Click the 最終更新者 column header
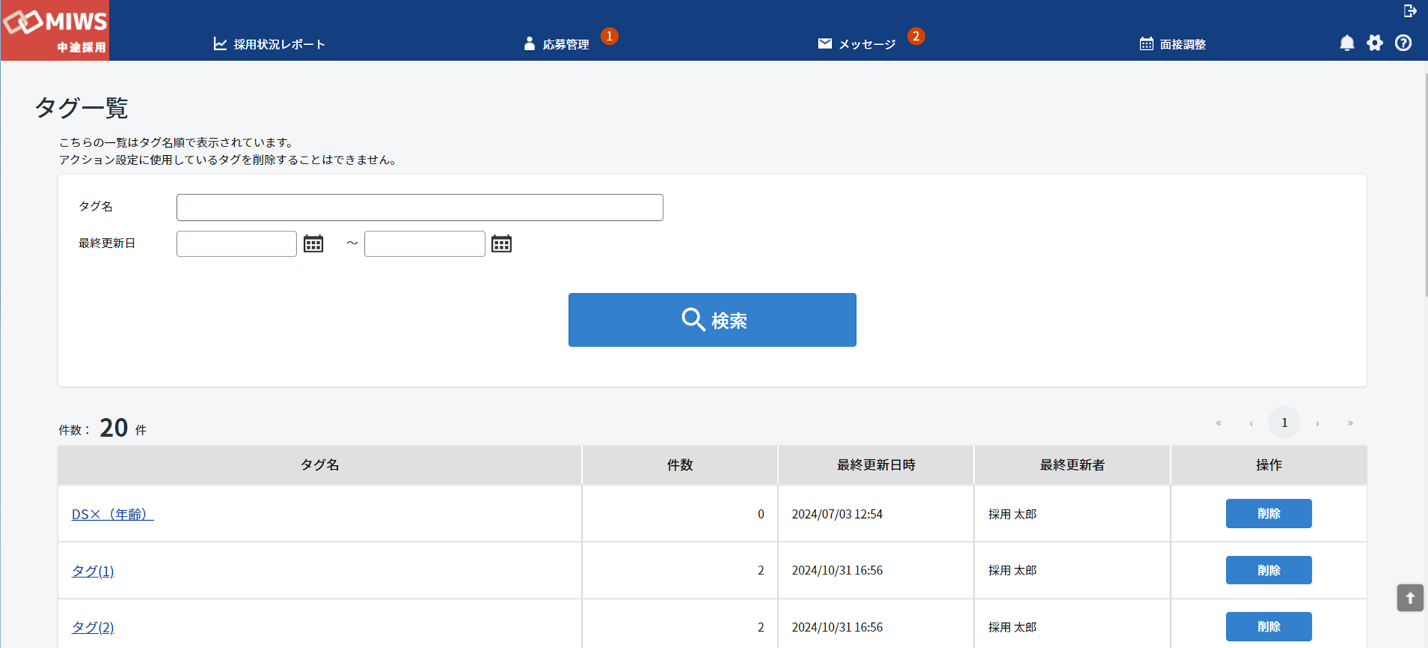1428x648 pixels. click(1072, 465)
